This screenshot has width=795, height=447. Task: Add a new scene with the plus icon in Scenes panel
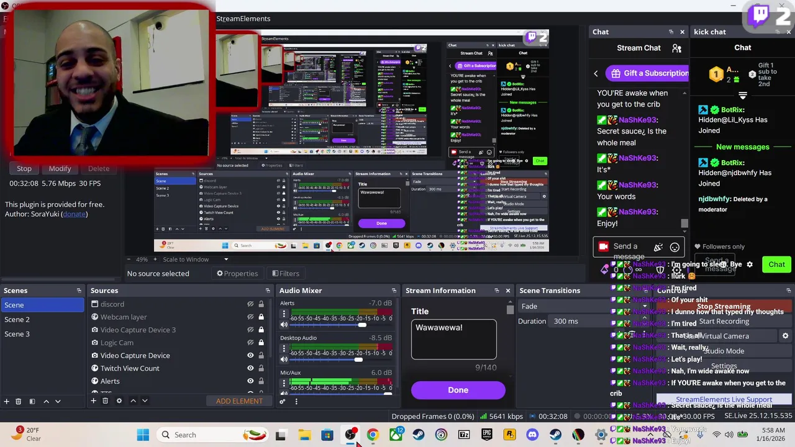point(6,401)
